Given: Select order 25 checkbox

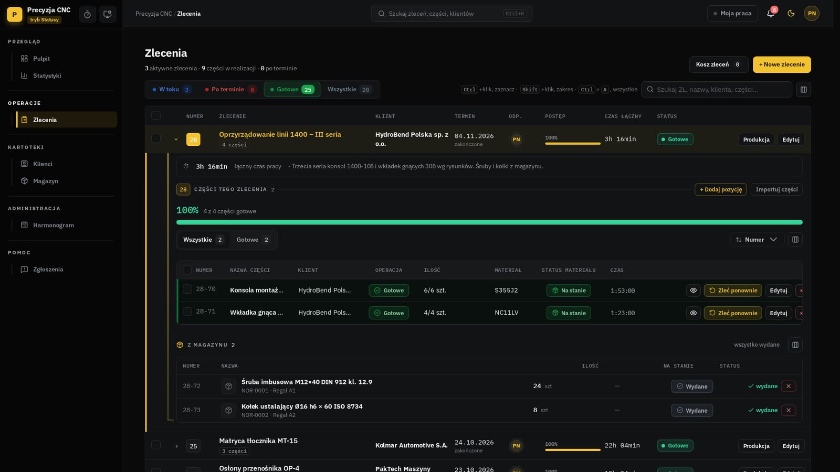Looking at the screenshot, I should [x=156, y=445].
